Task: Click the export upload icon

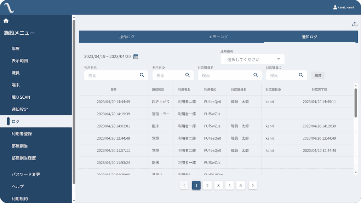Action: 355,24
